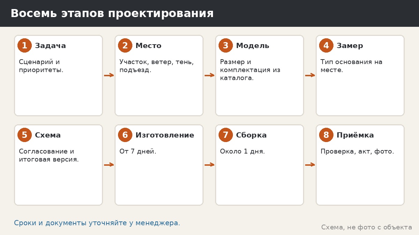Click the number 8 badge for Приёмка
Screen dimensions: 419x235
tap(326, 135)
